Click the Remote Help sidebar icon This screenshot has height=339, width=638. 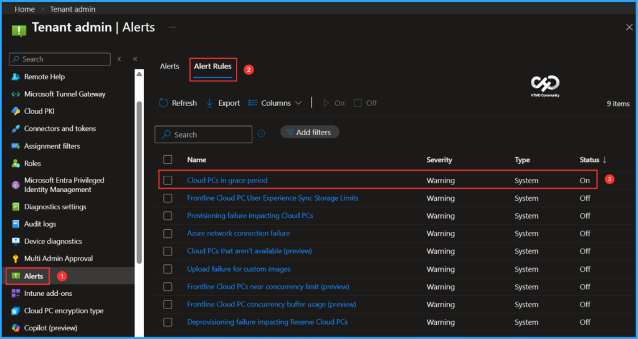point(16,77)
